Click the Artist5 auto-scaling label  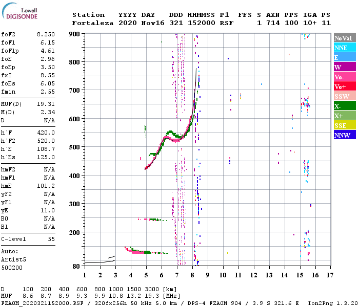(x=13, y=260)
